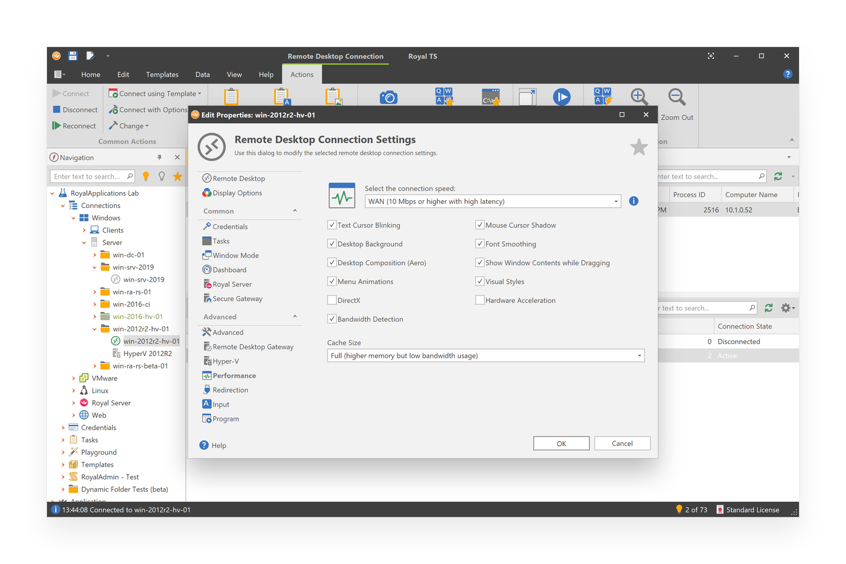Screen dimensions: 846x564
Task: Select the Credentials settings page
Action: (230, 226)
